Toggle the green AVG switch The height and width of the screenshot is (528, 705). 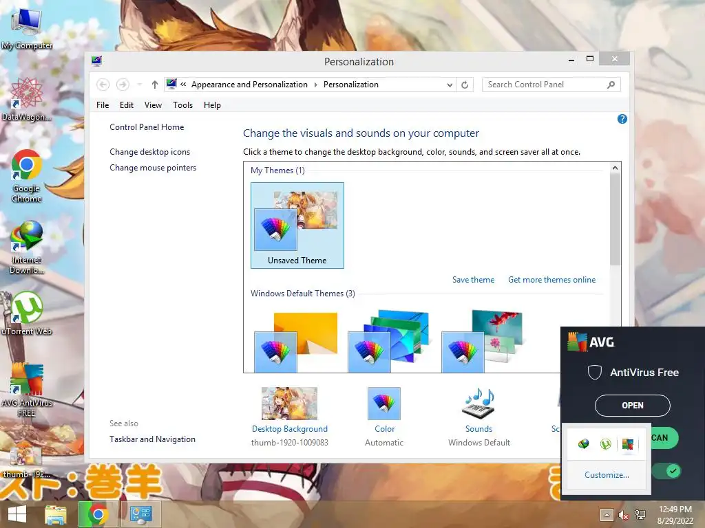[666, 471]
